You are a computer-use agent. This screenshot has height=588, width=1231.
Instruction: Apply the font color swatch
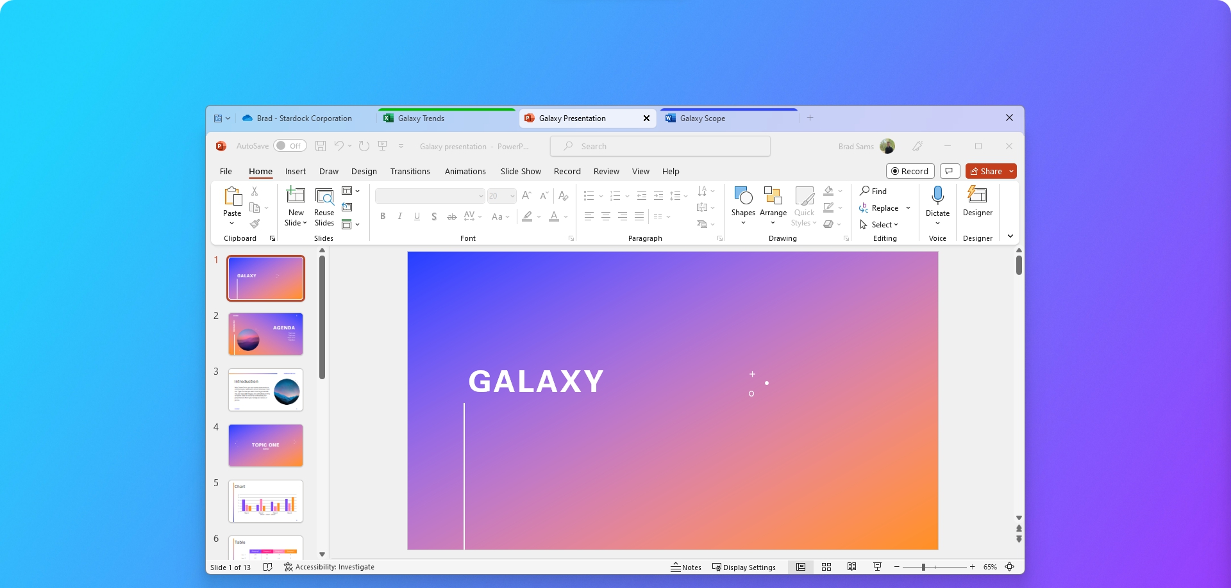pyautogui.click(x=554, y=216)
